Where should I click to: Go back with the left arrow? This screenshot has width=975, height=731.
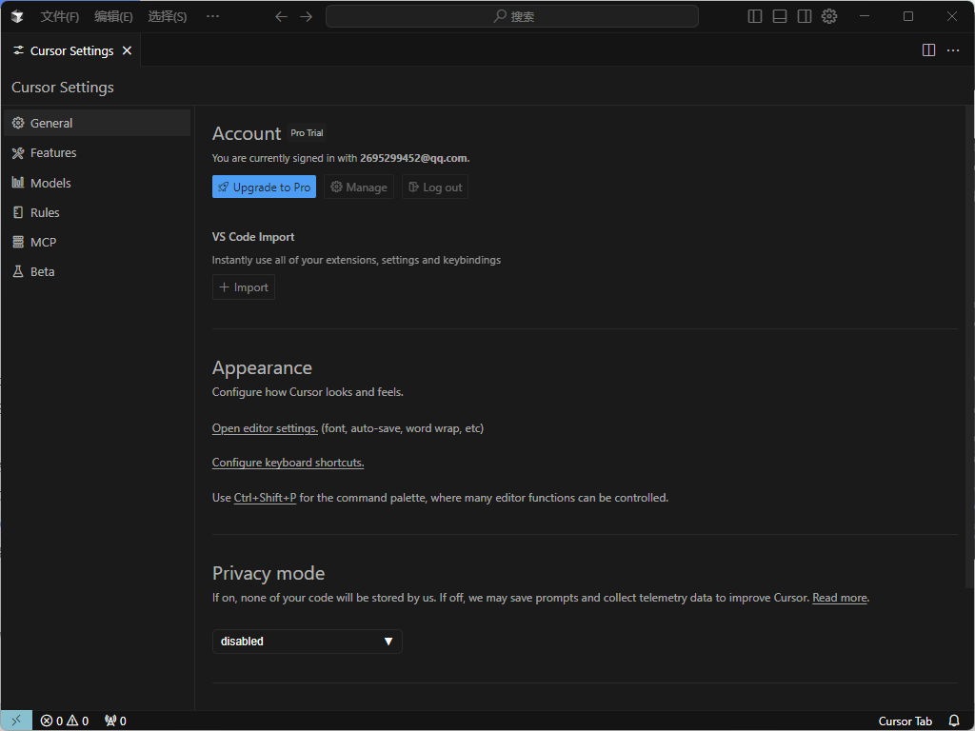click(x=281, y=17)
